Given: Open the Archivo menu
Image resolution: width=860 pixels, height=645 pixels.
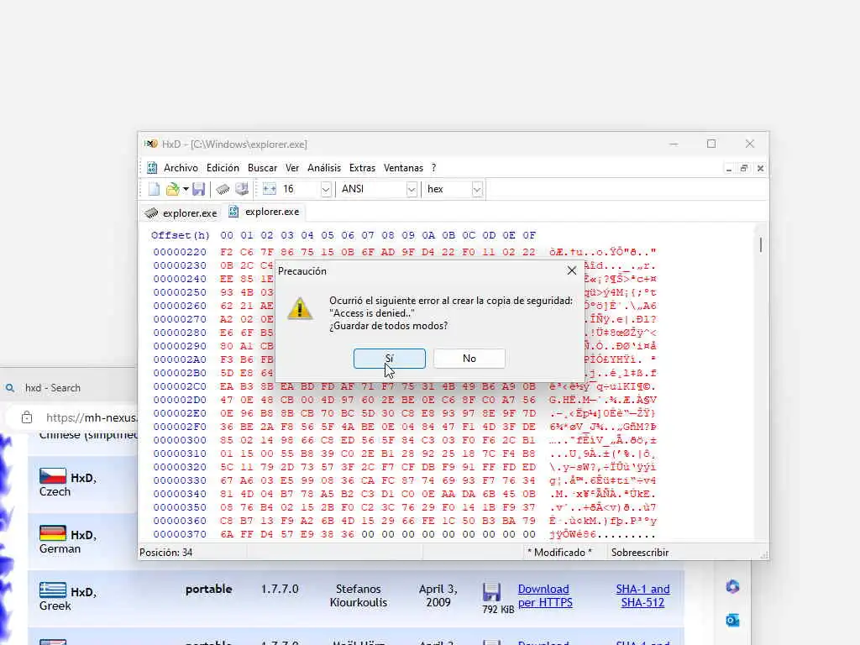Looking at the screenshot, I should pos(181,168).
